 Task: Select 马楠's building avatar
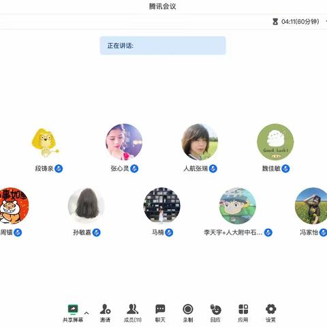162,206
